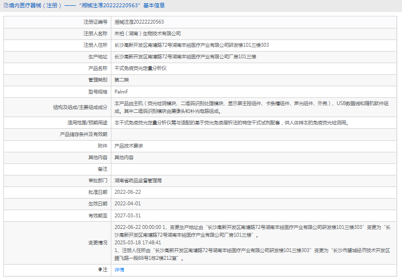Click the effective date 2022-04-01
This screenshot has height=280, width=402.
click(x=128, y=203)
